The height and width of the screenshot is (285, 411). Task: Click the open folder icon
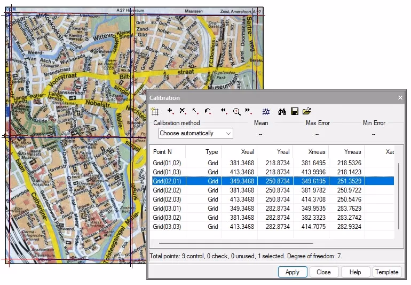[307, 111]
